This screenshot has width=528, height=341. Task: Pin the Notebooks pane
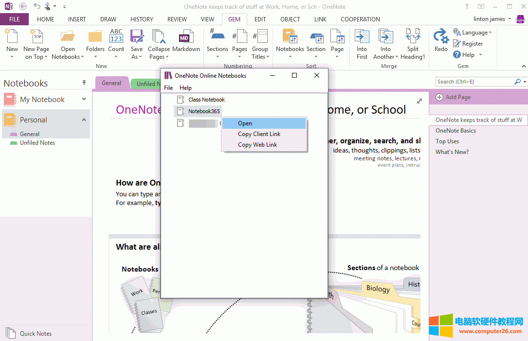coord(84,83)
